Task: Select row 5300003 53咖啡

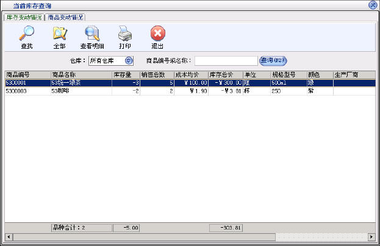Action: coord(61,90)
